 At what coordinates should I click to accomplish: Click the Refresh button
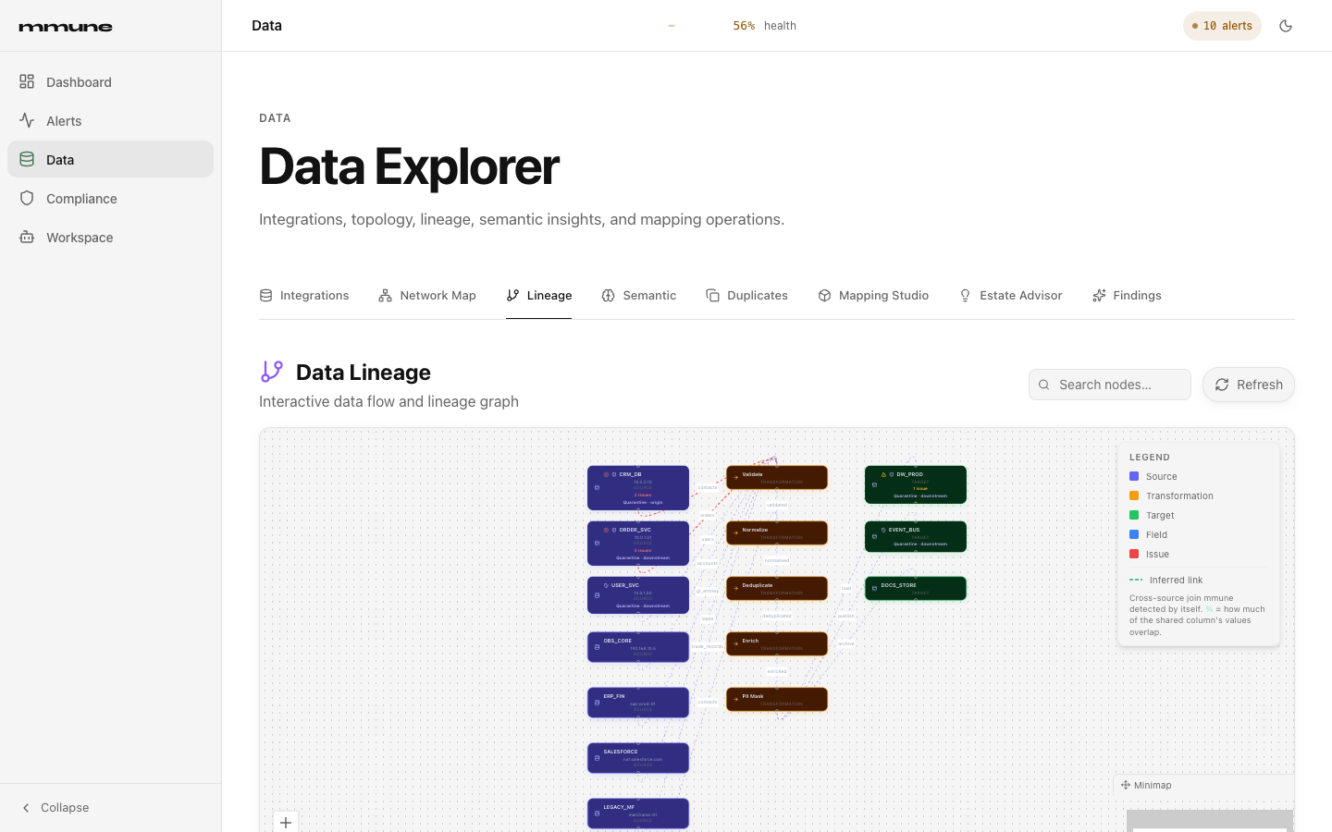pos(1249,385)
